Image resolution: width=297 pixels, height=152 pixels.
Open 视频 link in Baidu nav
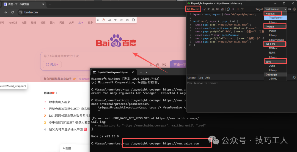pos(43,22)
